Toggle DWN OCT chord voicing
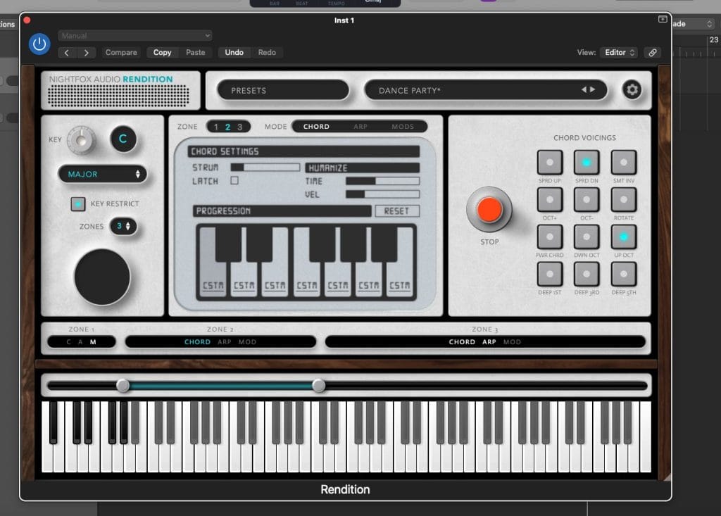Image resolution: width=721 pixels, height=516 pixels. 587,237
